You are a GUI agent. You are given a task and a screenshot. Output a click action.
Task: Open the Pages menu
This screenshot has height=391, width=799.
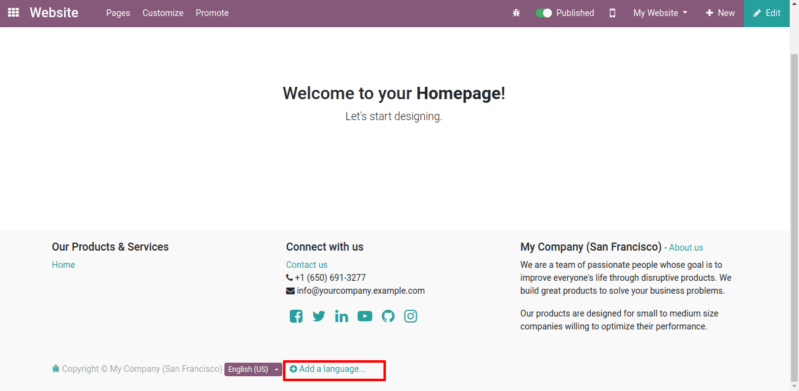[118, 13]
